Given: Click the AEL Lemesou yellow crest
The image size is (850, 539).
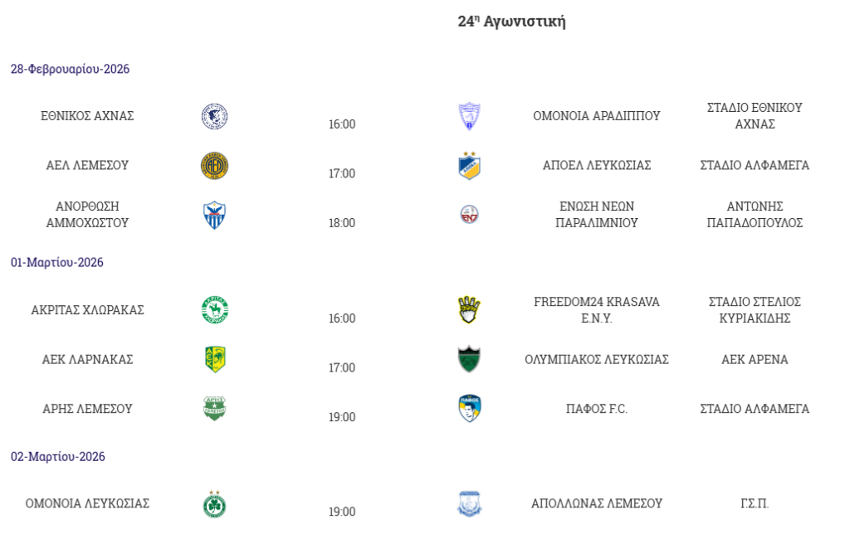Looking at the screenshot, I should pos(214,166).
